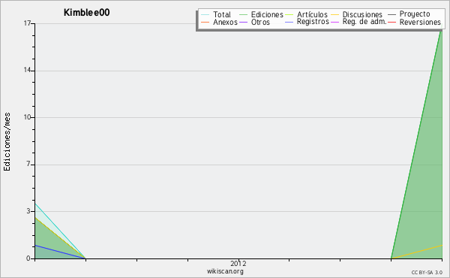Click the 'Anexos' legend label
The width and height of the screenshot is (450, 278).
(x=225, y=22)
